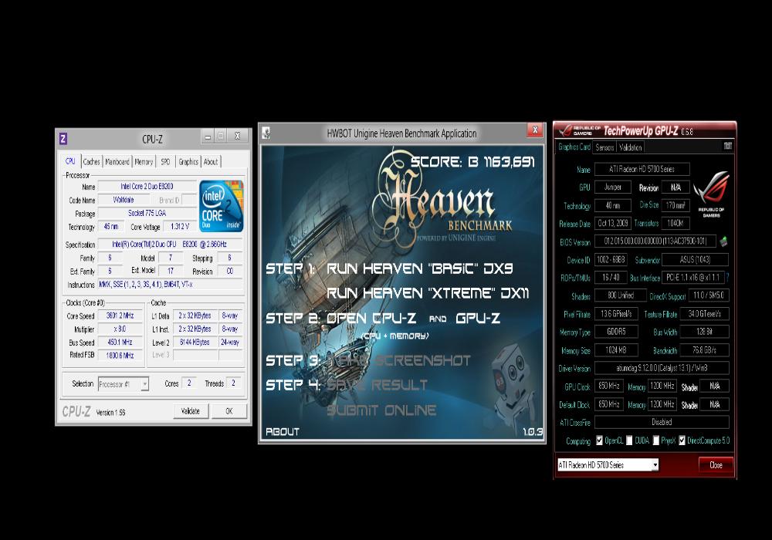Toggle the PhysX checkbox

point(655,440)
